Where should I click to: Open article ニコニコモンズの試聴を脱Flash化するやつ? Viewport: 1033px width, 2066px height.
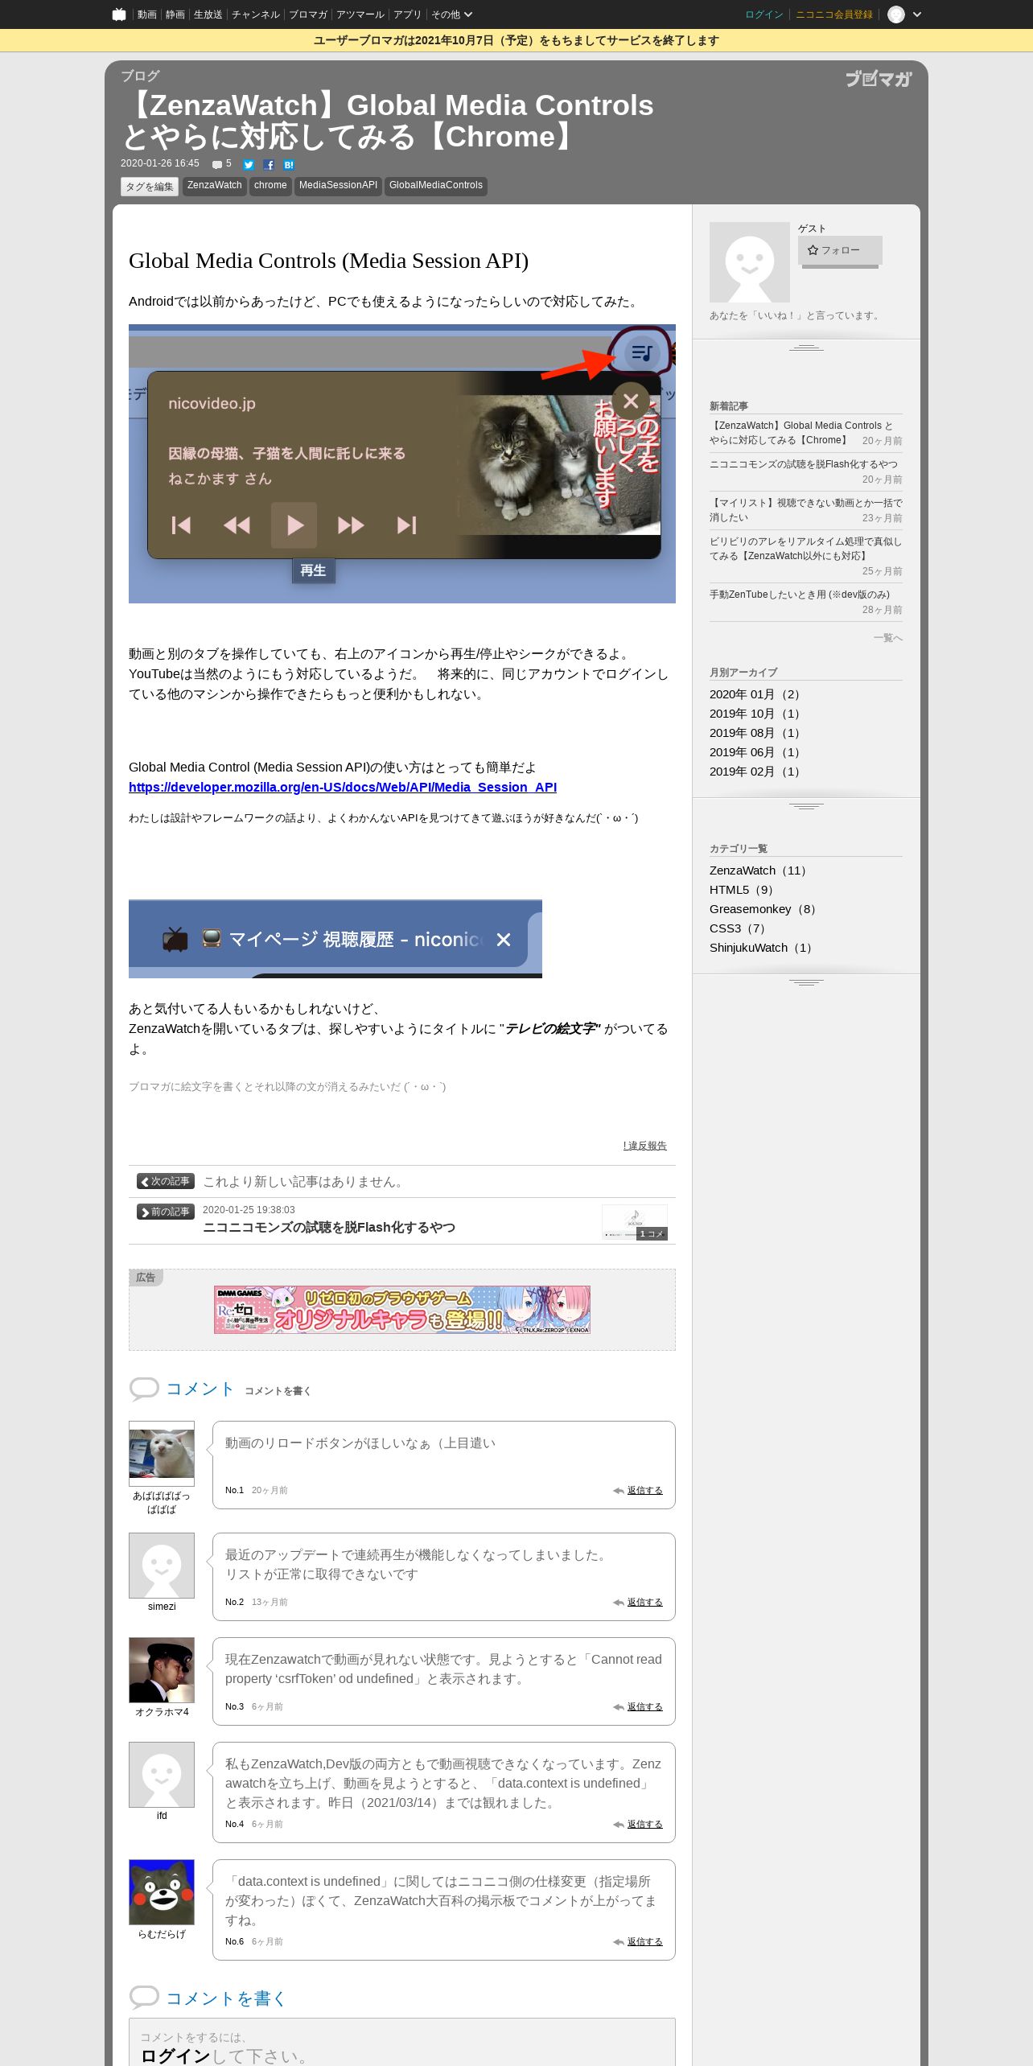[x=329, y=1228]
